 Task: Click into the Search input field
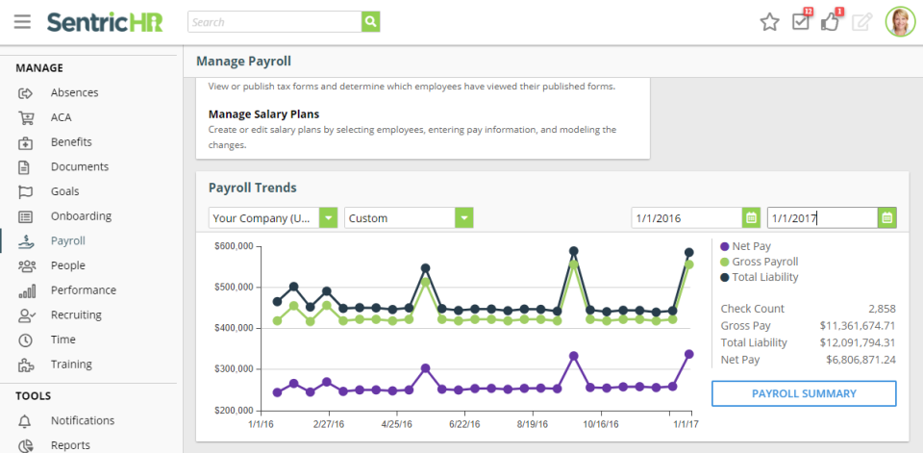point(274,22)
